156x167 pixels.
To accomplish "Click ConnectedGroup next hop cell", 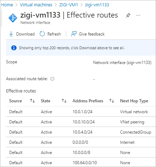I will click(x=136, y=132).
